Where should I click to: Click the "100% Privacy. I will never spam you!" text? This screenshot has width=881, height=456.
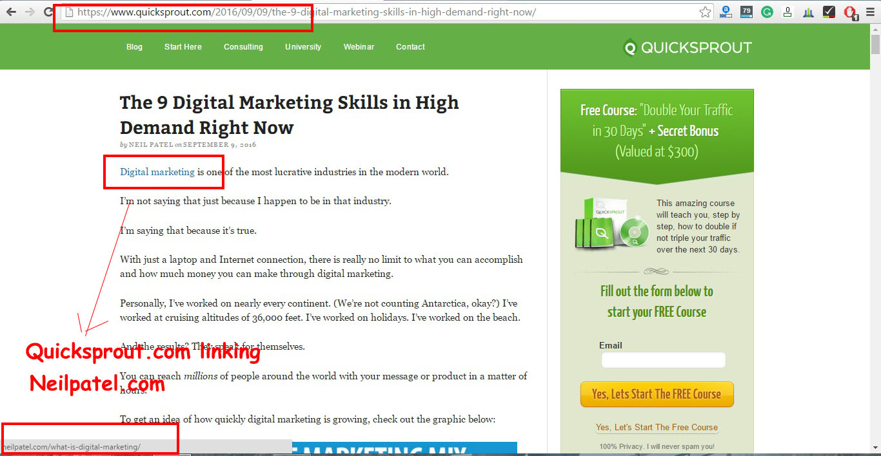tap(657, 446)
